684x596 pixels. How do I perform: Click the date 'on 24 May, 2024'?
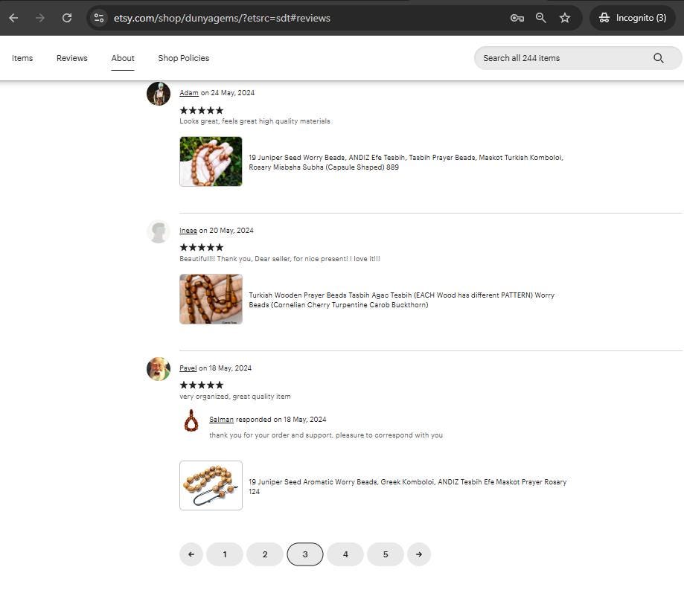click(227, 93)
